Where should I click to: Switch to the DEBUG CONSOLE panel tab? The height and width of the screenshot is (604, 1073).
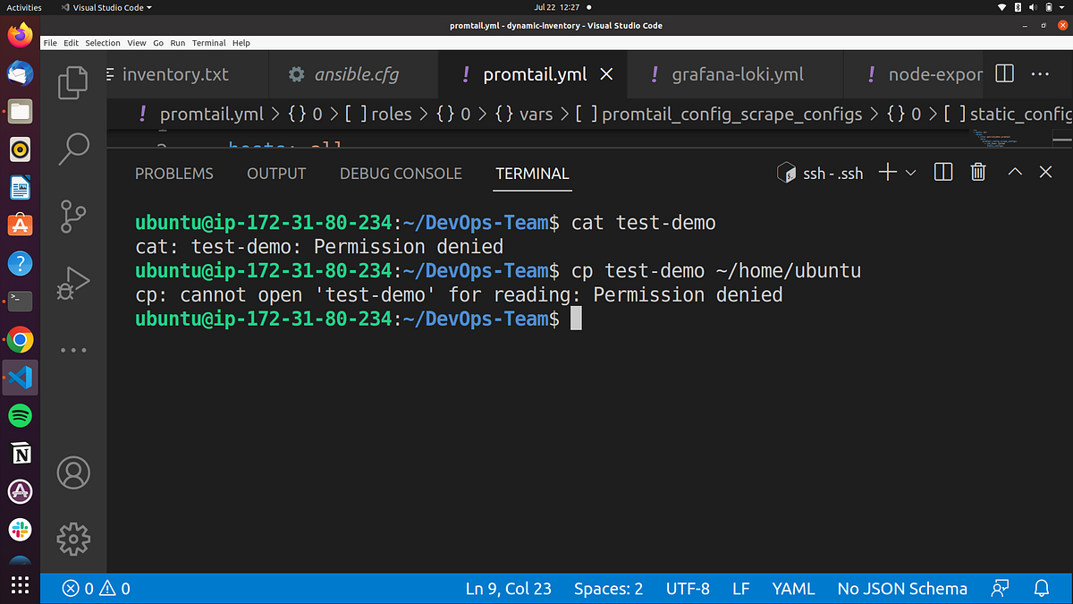pyautogui.click(x=401, y=174)
